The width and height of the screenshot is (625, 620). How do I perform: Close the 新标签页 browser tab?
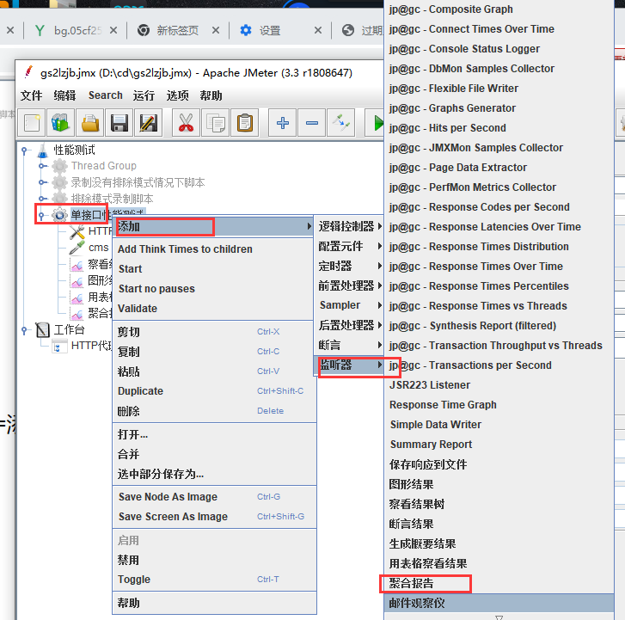tap(216, 30)
